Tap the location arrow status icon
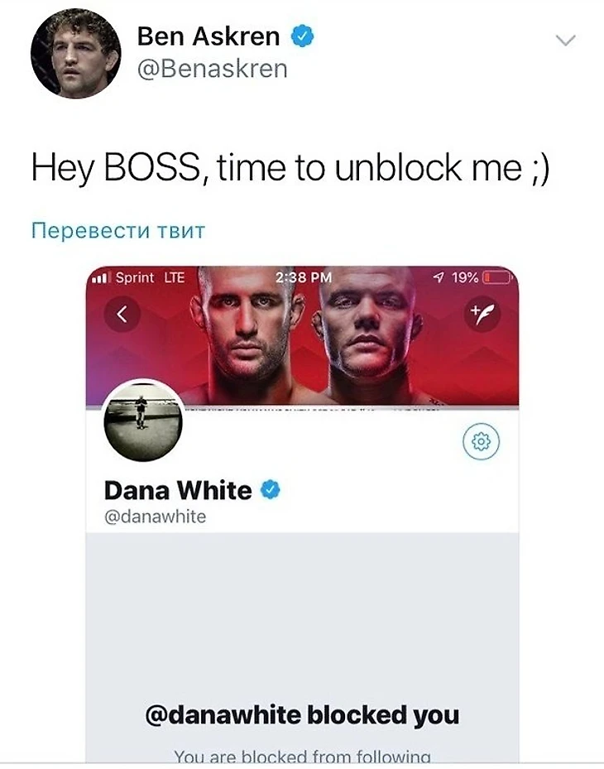Image resolution: width=604 pixels, height=769 pixels. coord(439,278)
